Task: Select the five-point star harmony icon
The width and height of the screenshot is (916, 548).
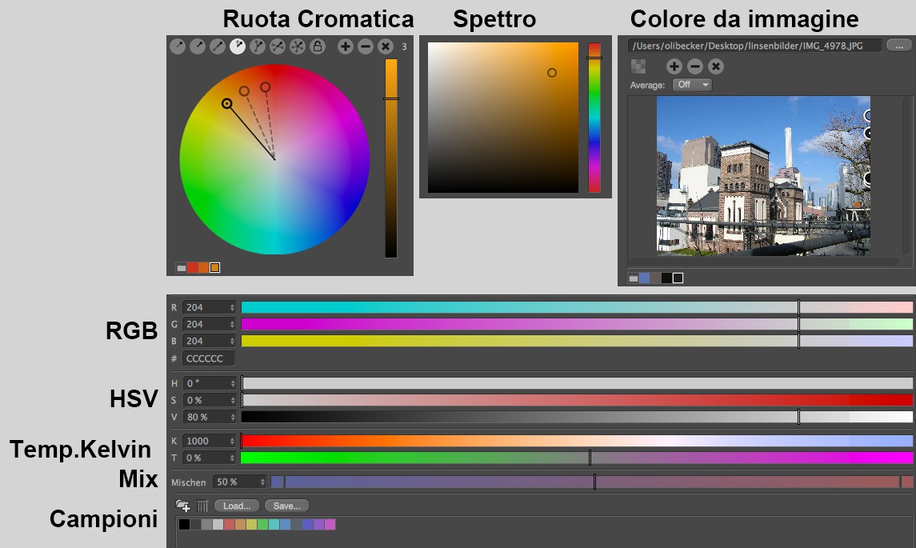Action: click(x=297, y=46)
